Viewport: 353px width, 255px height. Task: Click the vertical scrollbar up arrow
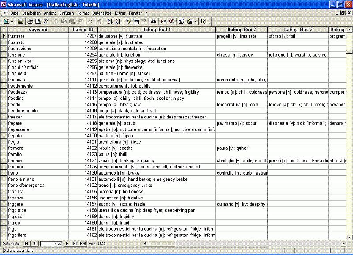tap(349, 29)
